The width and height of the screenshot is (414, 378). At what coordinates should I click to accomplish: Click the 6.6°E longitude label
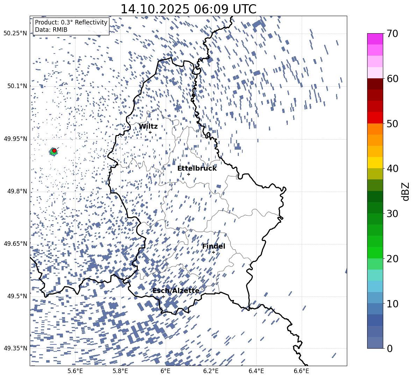[x=301, y=371]
